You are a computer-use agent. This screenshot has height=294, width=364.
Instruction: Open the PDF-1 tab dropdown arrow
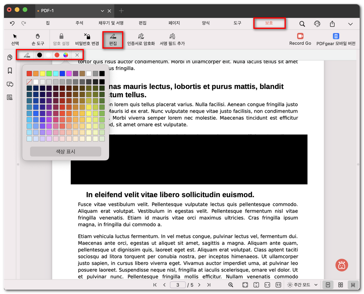(103, 11)
